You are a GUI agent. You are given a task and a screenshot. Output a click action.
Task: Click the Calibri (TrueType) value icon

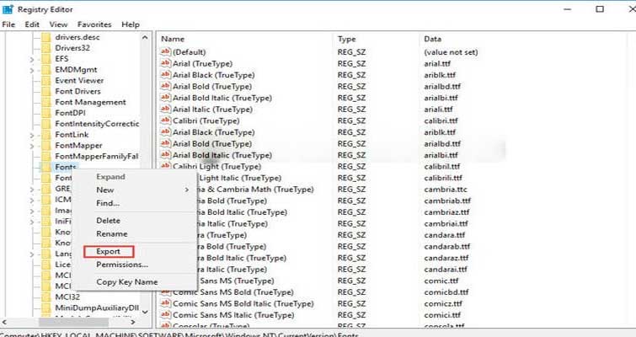click(x=165, y=120)
